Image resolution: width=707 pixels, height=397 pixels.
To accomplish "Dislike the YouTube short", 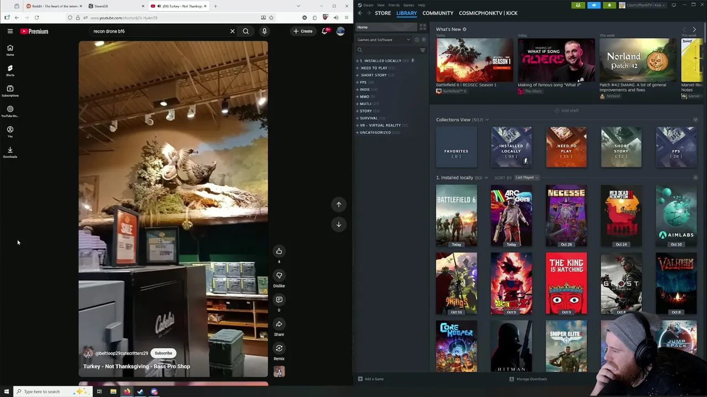I will pyautogui.click(x=279, y=275).
